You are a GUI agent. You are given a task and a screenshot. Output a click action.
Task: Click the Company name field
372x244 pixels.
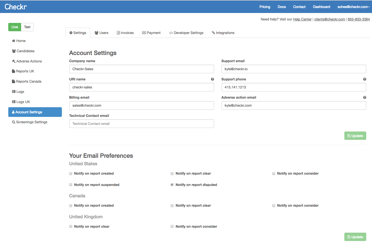tap(141, 69)
